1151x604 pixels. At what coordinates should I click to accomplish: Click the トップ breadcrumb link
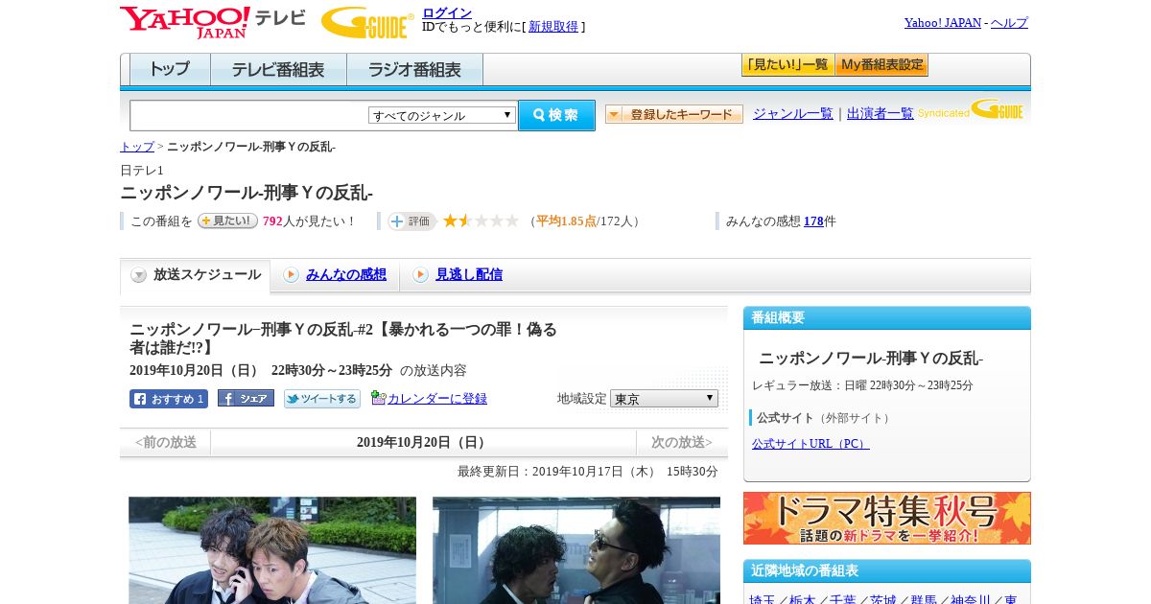coord(137,147)
